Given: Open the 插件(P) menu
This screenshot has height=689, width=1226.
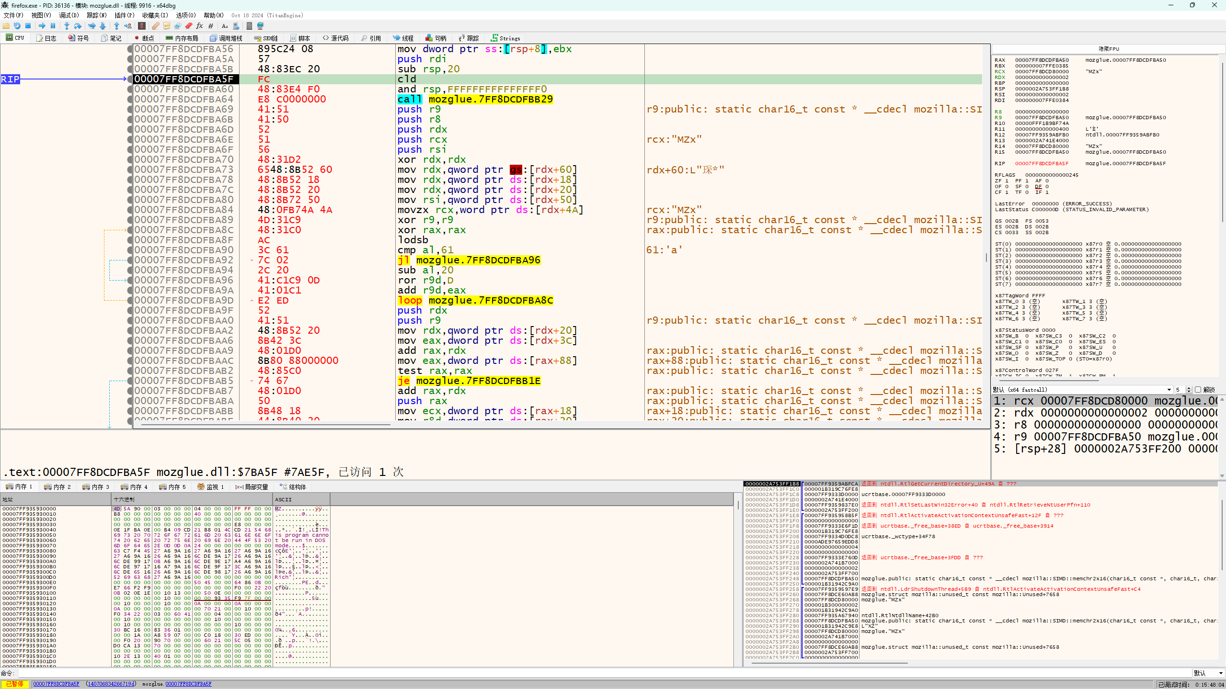Looking at the screenshot, I should coord(124,15).
